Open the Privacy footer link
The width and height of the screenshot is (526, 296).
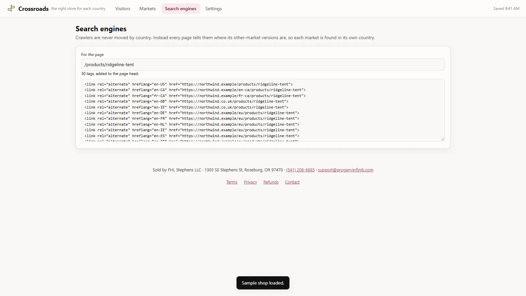[x=251, y=182]
